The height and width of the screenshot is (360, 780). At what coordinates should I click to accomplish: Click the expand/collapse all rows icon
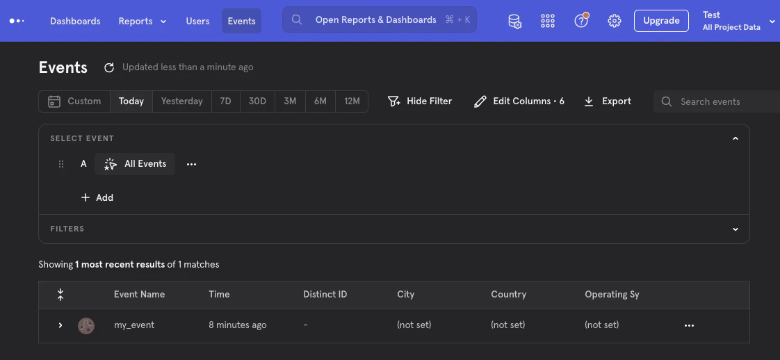coord(60,295)
